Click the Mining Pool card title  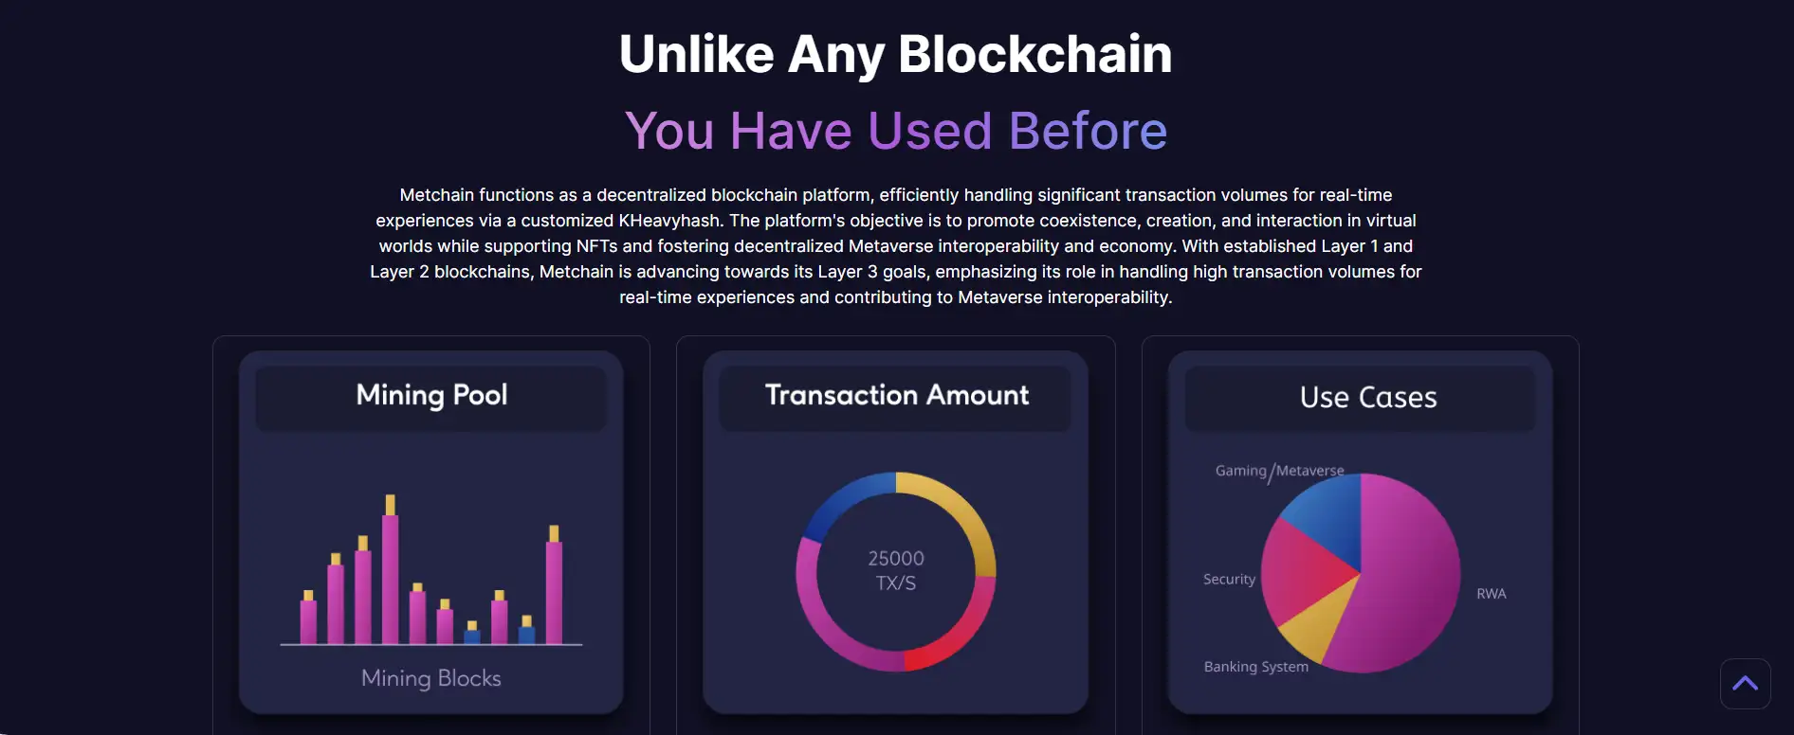point(431,395)
